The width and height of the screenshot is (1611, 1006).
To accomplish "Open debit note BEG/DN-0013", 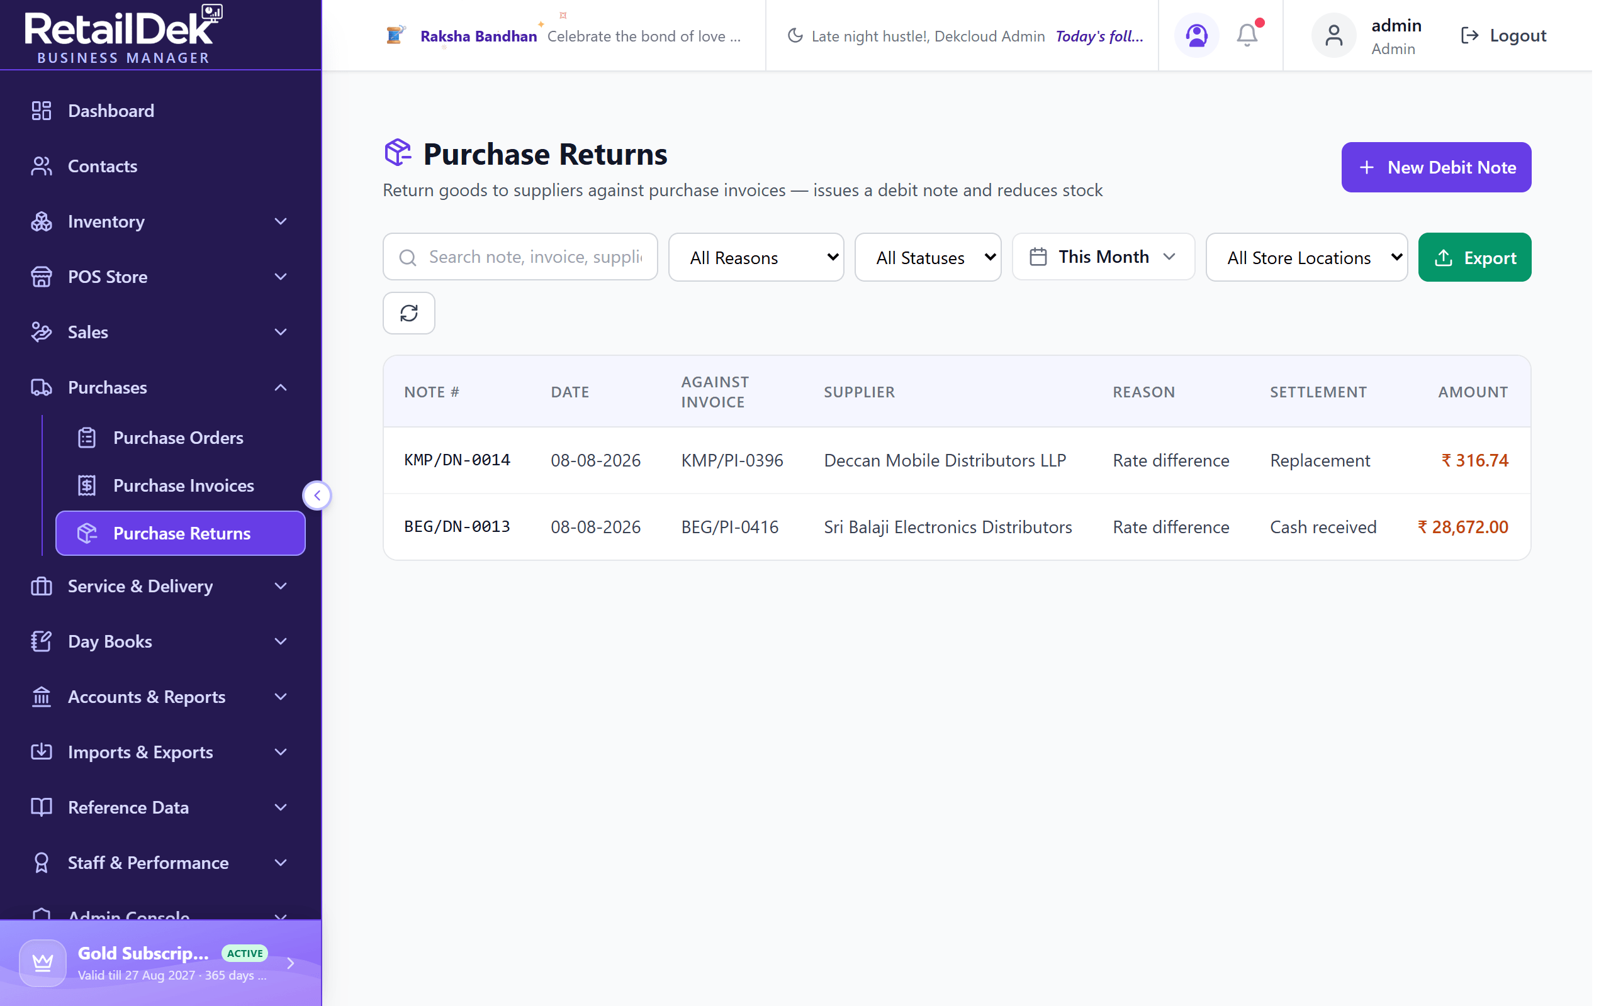I will pos(457,526).
